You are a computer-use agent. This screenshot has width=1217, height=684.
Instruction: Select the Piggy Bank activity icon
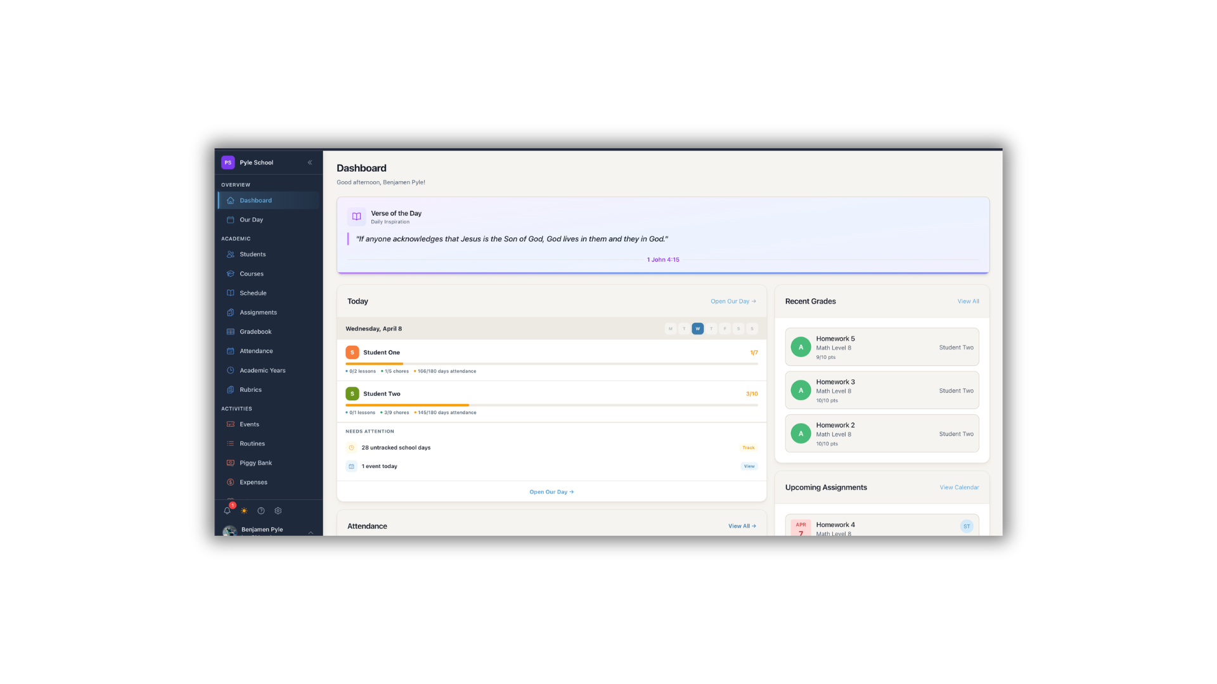(231, 462)
